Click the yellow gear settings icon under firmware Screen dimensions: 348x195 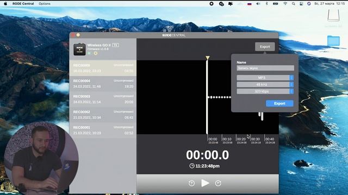pyautogui.click(x=96, y=53)
